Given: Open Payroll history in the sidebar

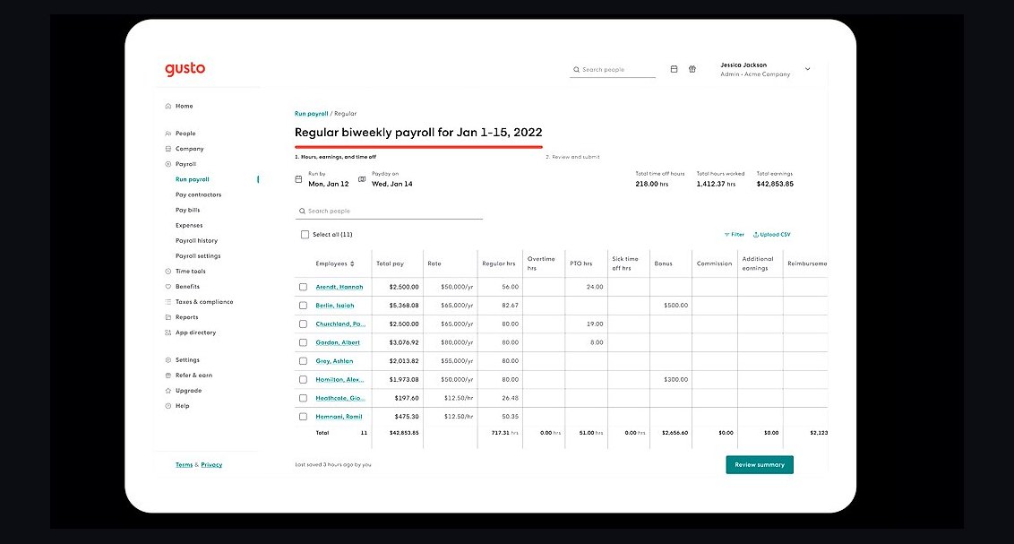Looking at the screenshot, I should tap(196, 240).
